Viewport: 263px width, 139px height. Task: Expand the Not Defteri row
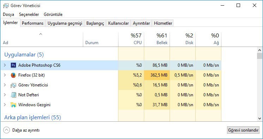click(x=5, y=95)
